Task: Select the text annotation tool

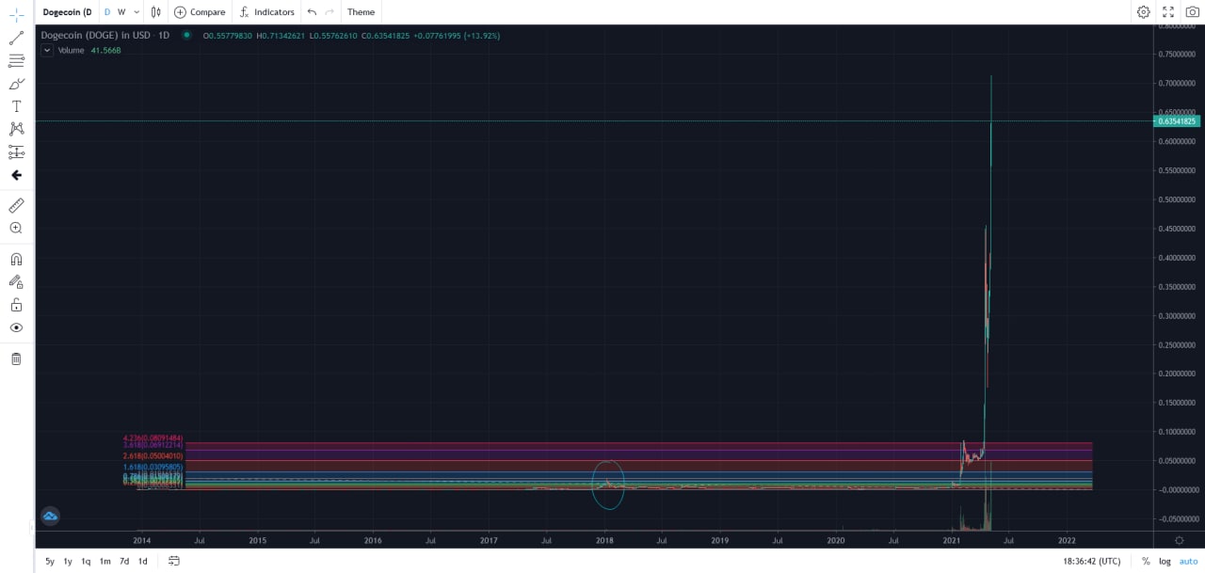Action: pos(16,106)
